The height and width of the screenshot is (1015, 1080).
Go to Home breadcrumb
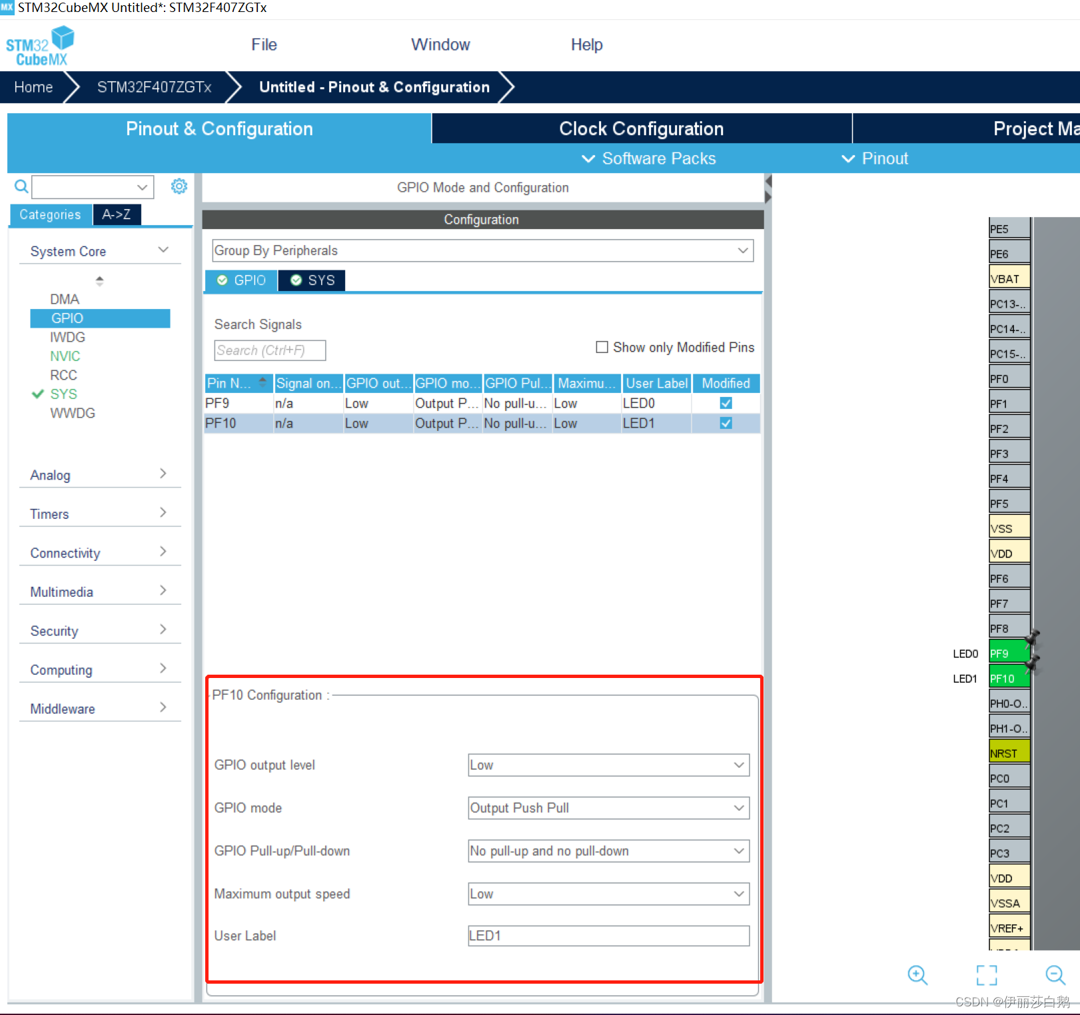click(x=33, y=87)
